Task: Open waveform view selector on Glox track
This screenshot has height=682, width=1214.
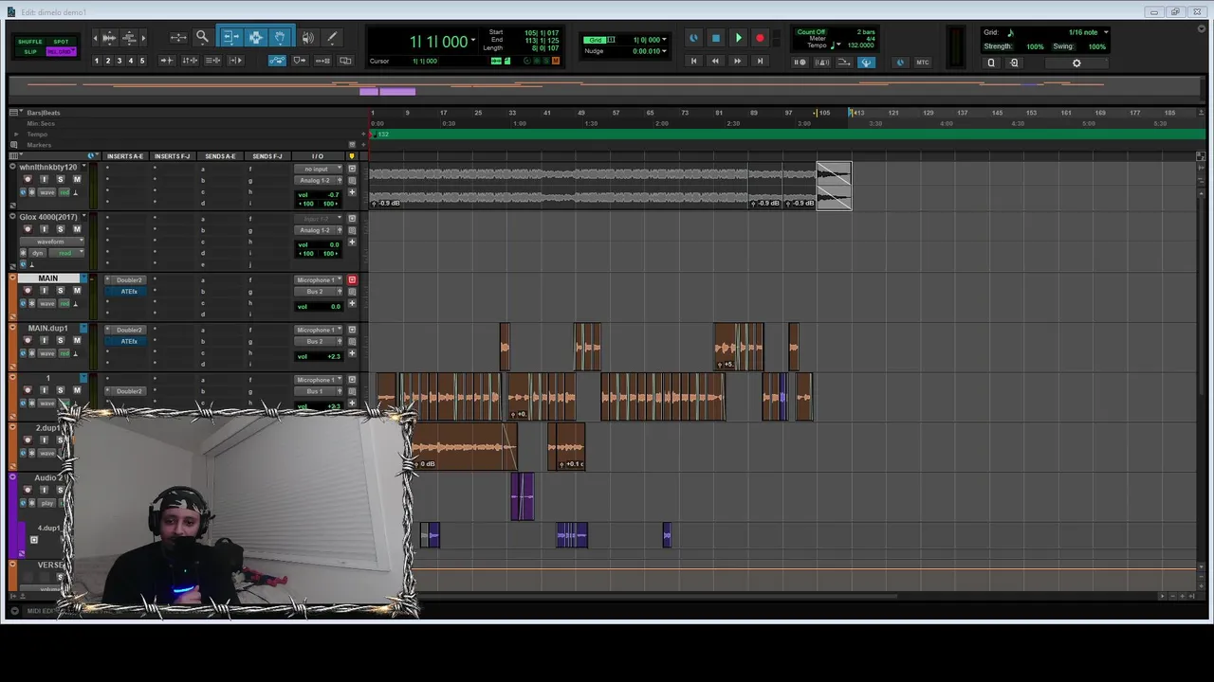Action: [53, 242]
